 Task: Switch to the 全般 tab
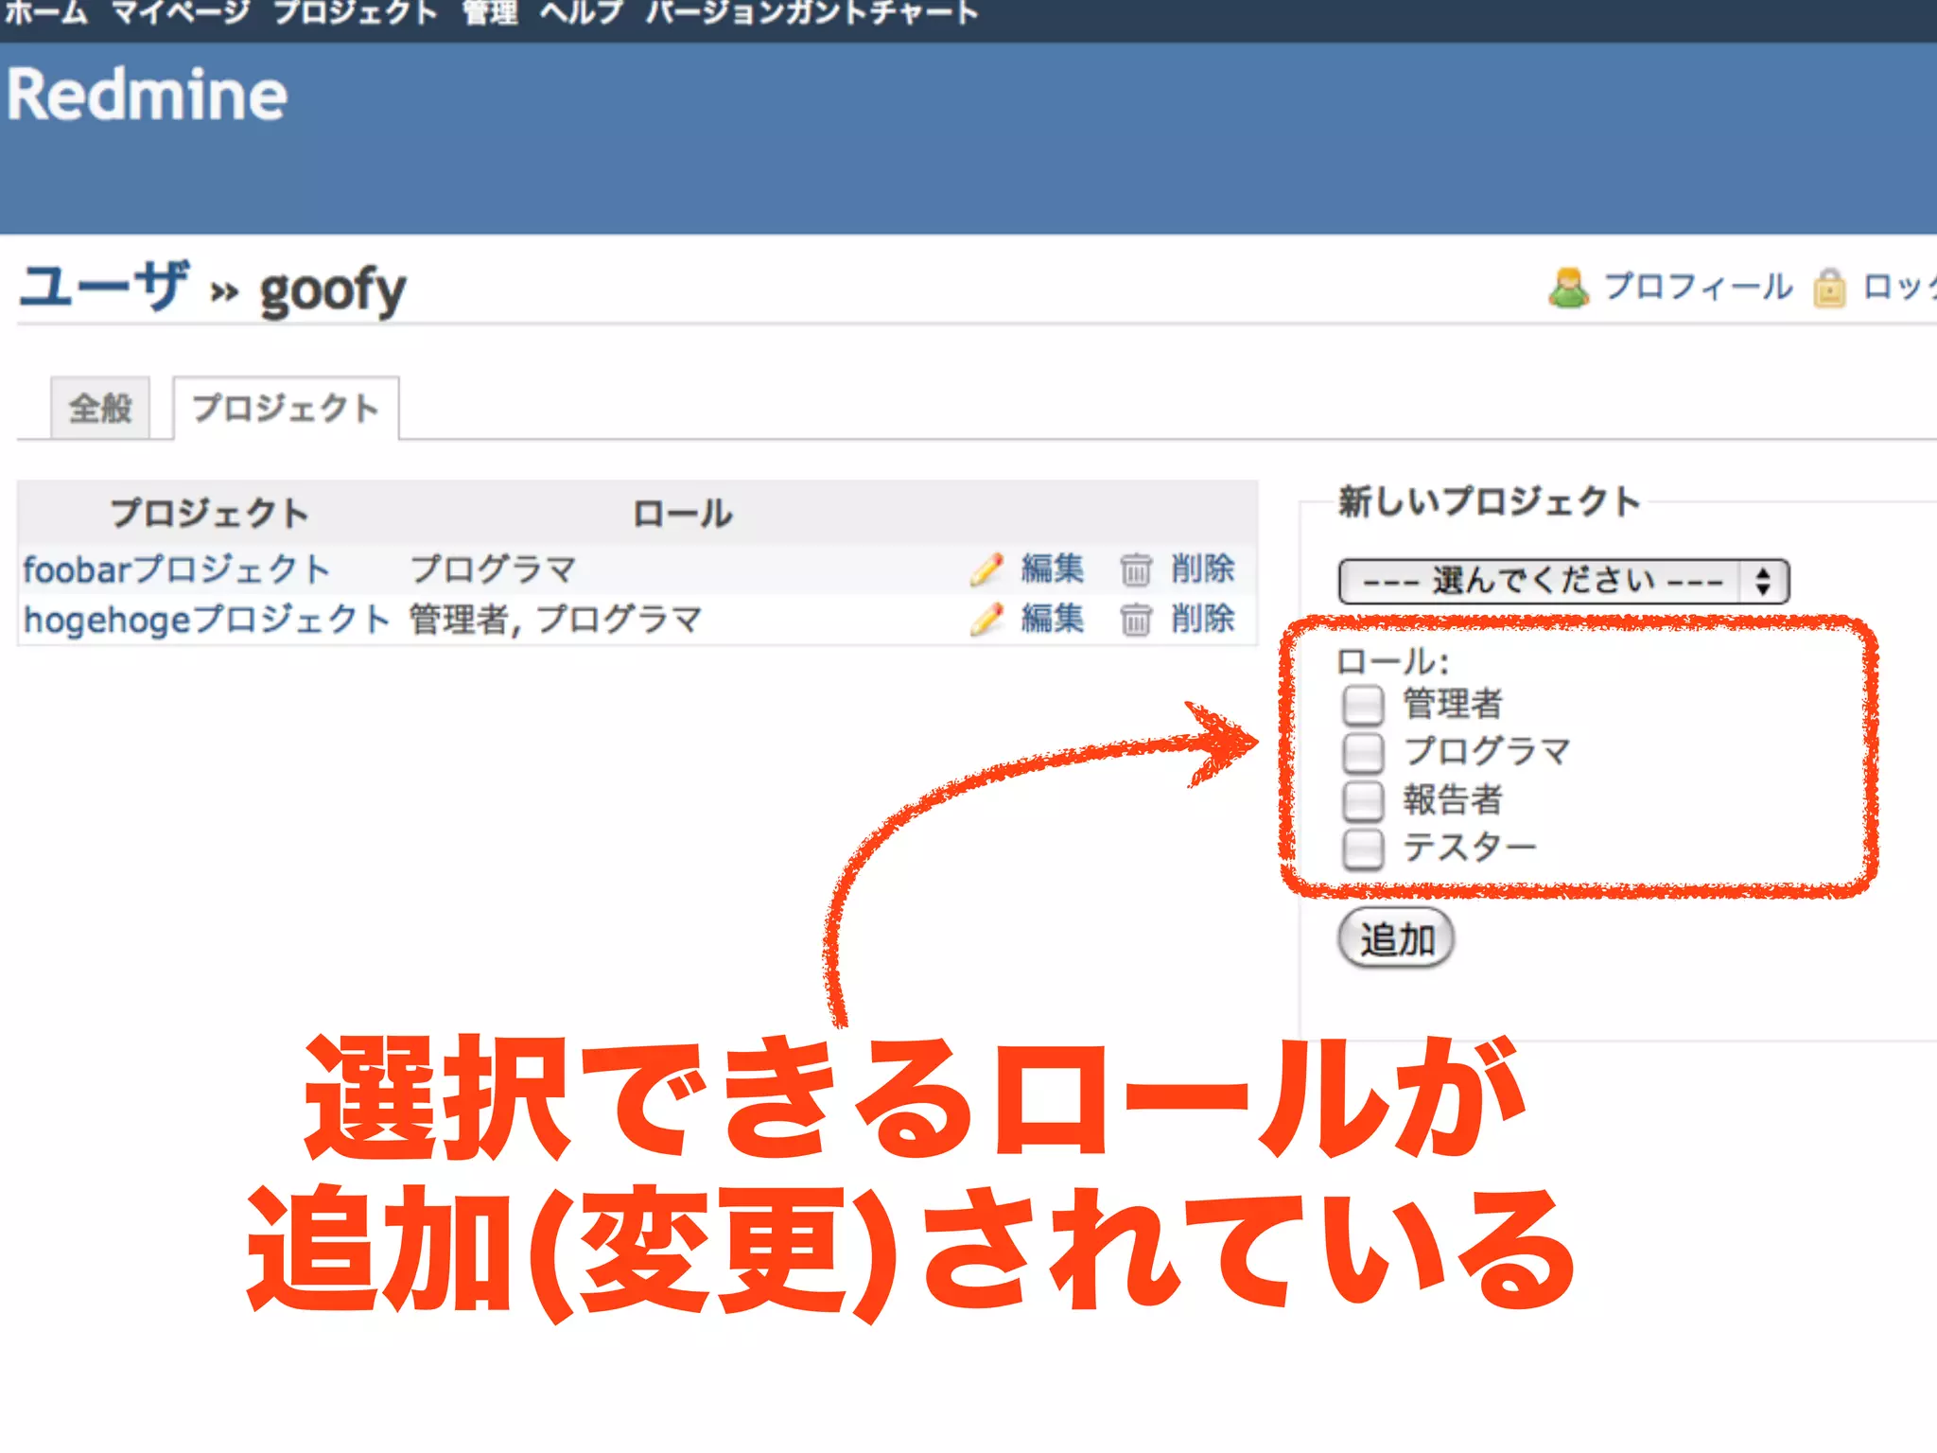100,409
